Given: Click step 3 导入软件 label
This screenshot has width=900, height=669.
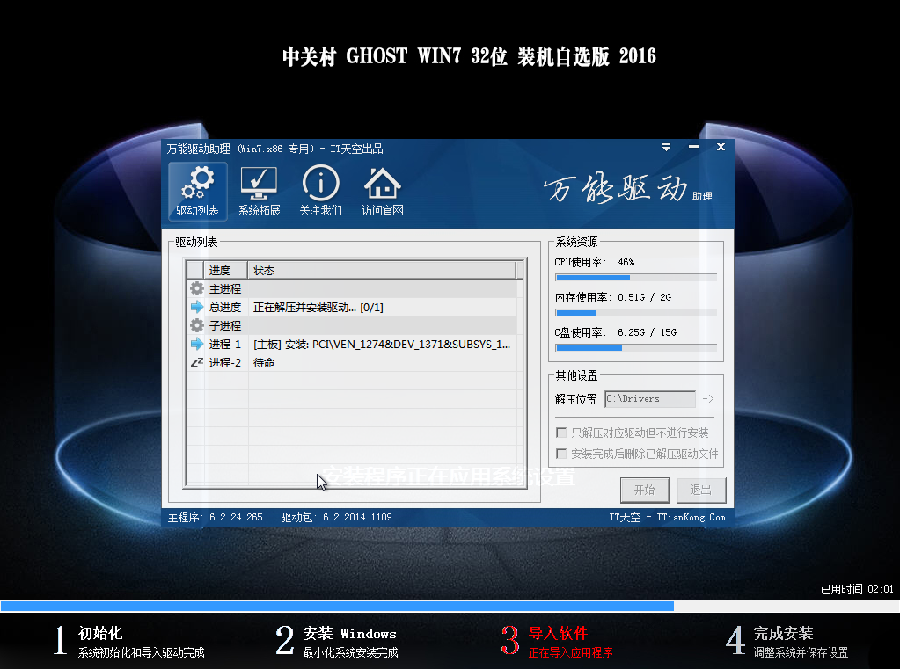Looking at the screenshot, I should [x=558, y=633].
